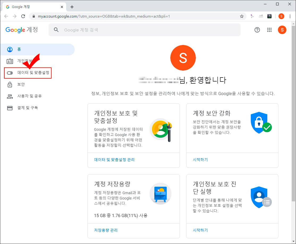The height and width of the screenshot is (244, 296).
Task: Click the Google 계정 logo
Action: [x=22, y=30]
